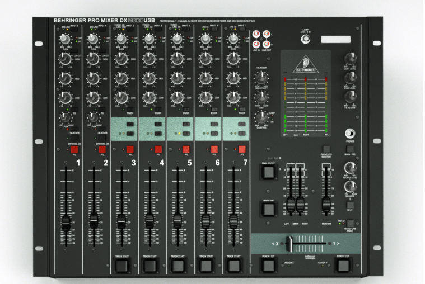Click the LINE IN left RCA jack
425x284 pixels.
[x=256, y=34]
